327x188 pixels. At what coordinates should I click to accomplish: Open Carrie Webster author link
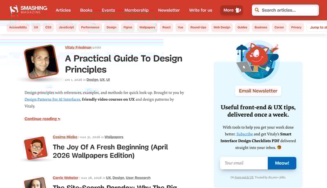(x=65, y=178)
